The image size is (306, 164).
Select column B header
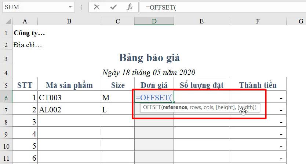[69, 21]
